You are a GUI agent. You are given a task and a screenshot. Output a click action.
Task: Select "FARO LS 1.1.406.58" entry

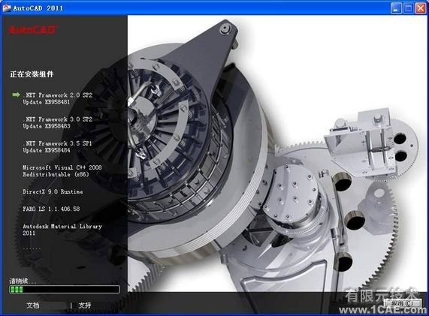[x=51, y=209]
